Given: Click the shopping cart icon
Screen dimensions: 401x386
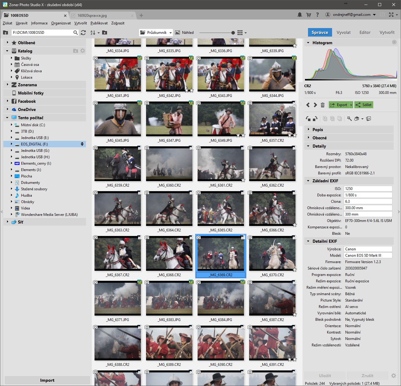Looking at the screenshot, I should pos(309,15).
